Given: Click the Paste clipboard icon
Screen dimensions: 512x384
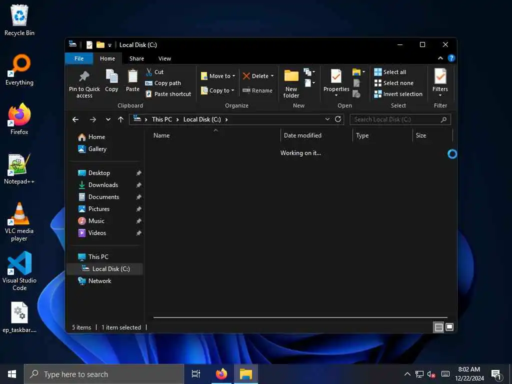Looking at the screenshot, I should pyautogui.click(x=132, y=76).
